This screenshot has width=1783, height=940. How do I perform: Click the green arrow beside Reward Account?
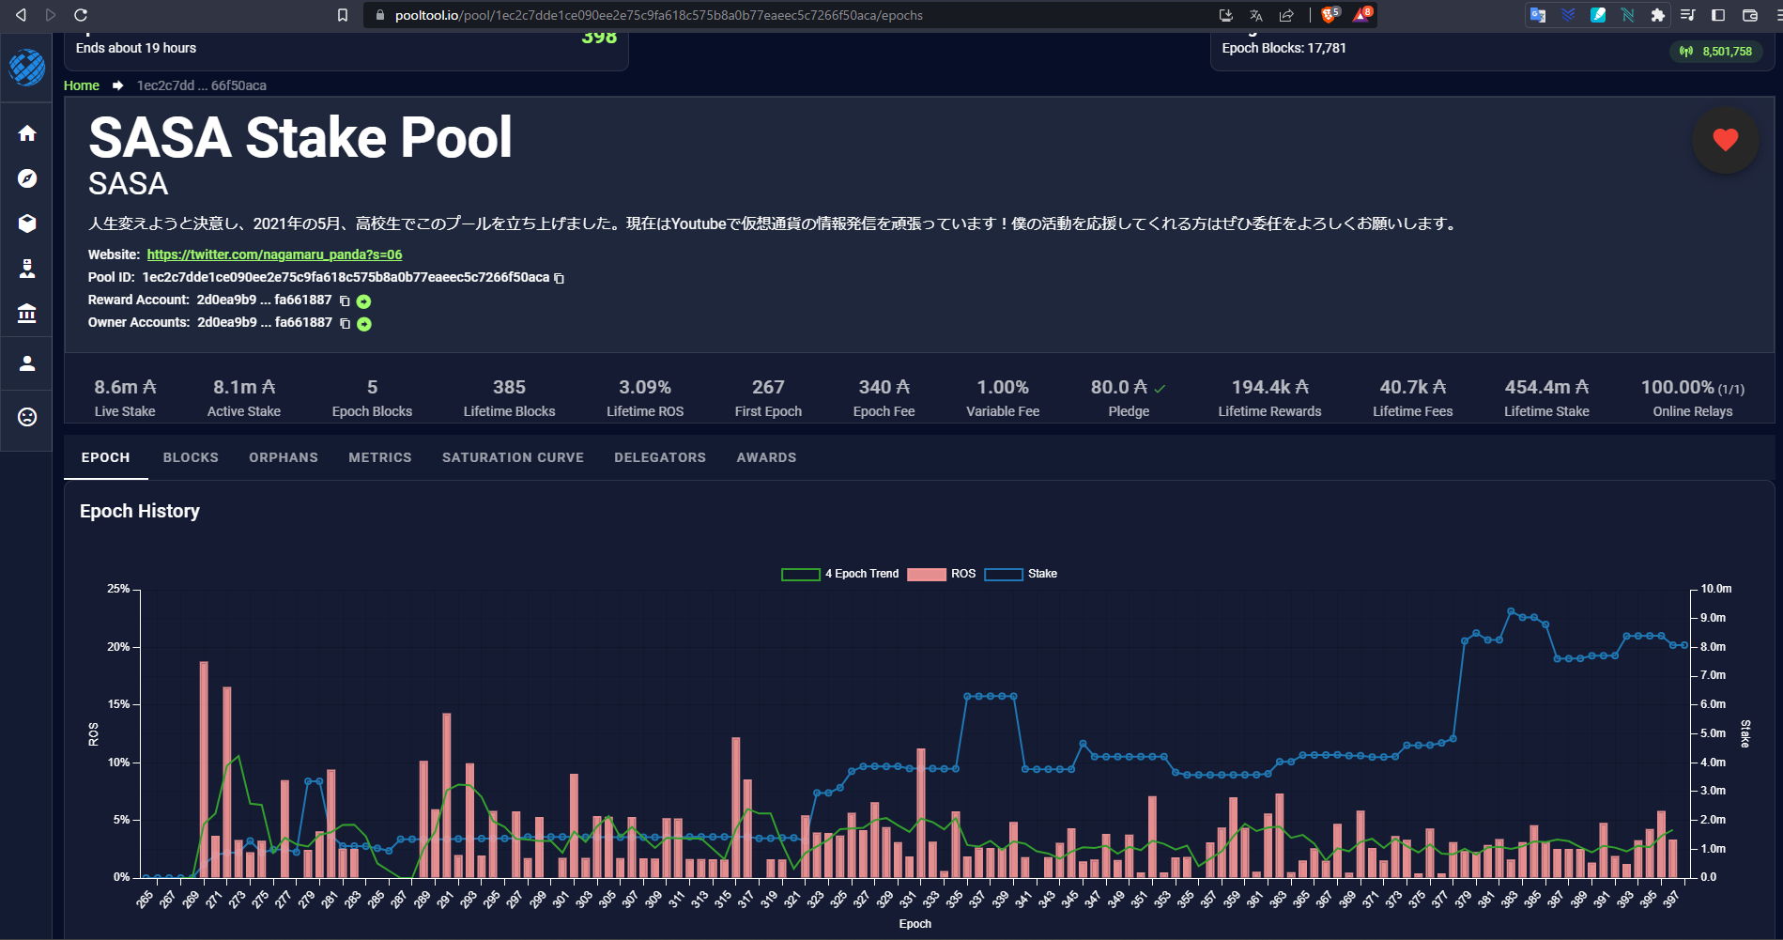click(x=363, y=301)
